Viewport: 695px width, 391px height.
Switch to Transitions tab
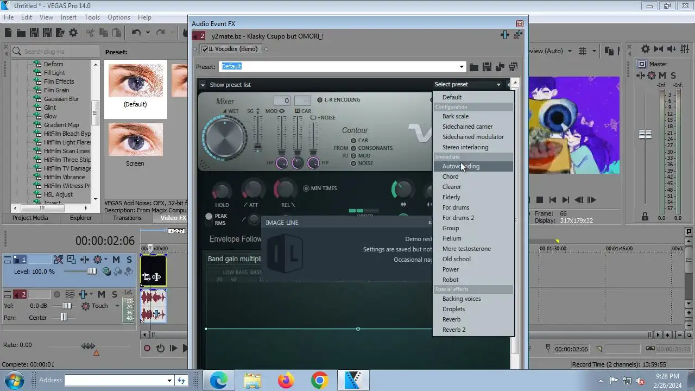click(x=127, y=218)
